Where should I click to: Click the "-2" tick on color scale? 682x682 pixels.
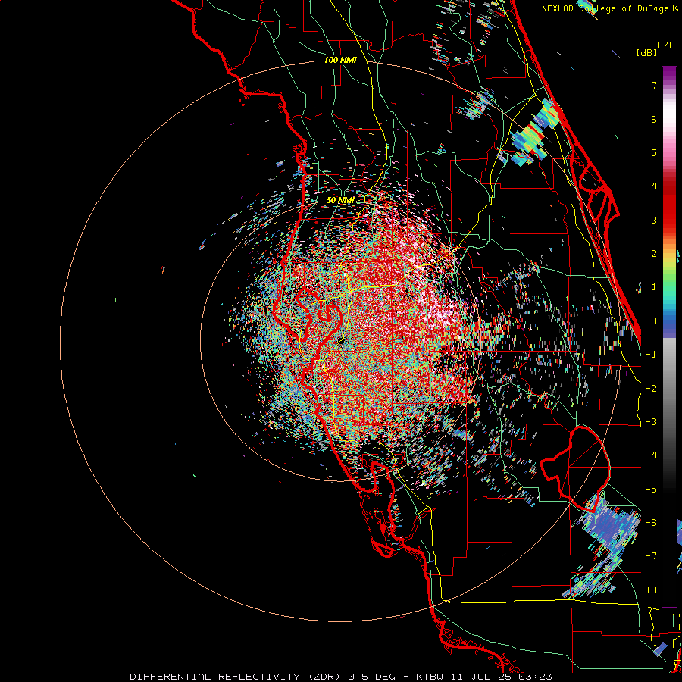[x=651, y=389]
